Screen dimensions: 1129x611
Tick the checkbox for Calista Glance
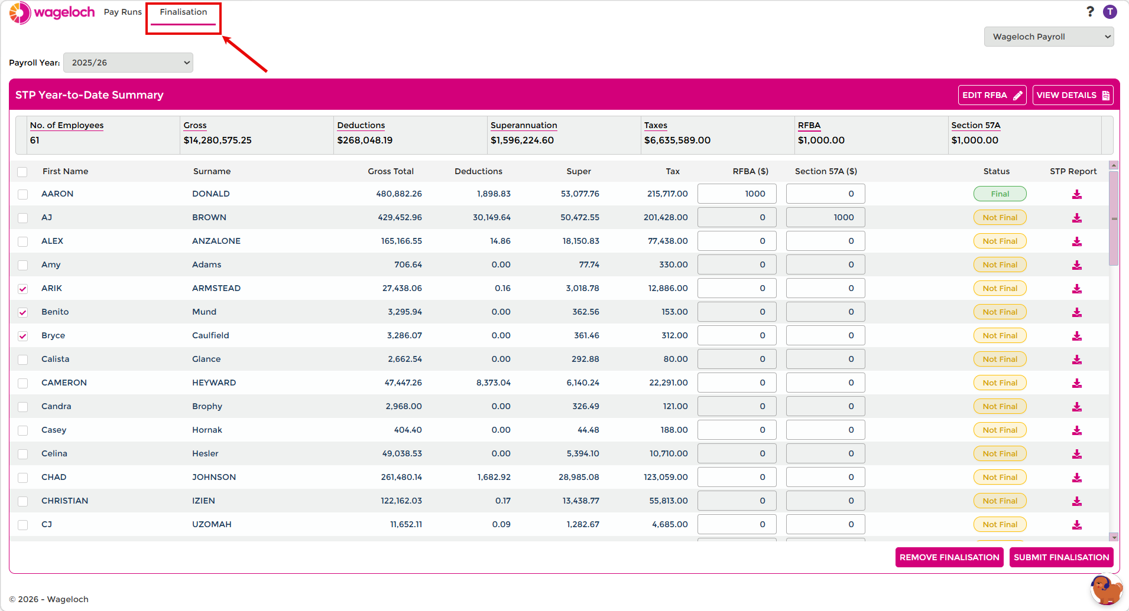tap(22, 360)
